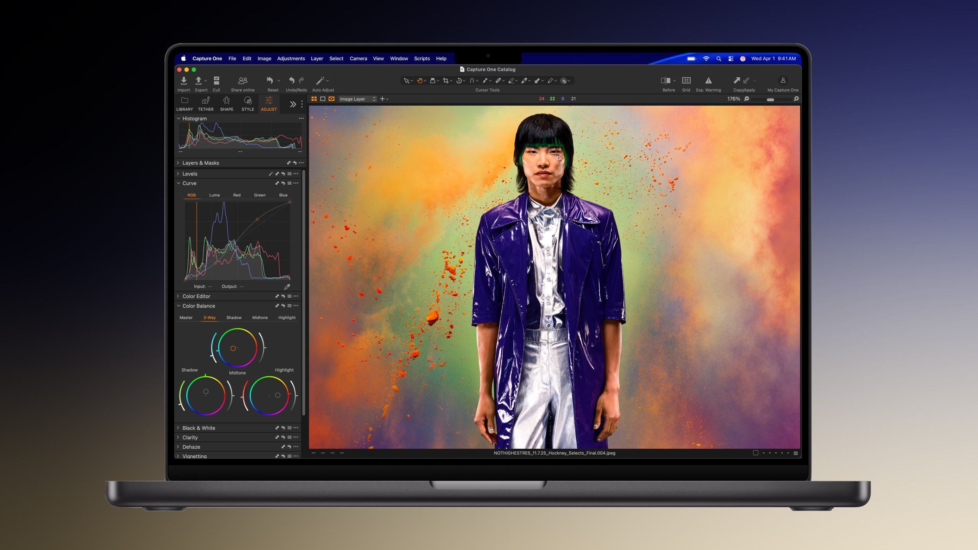
Task: Collapse the Curve panel
Action: tap(178, 183)
